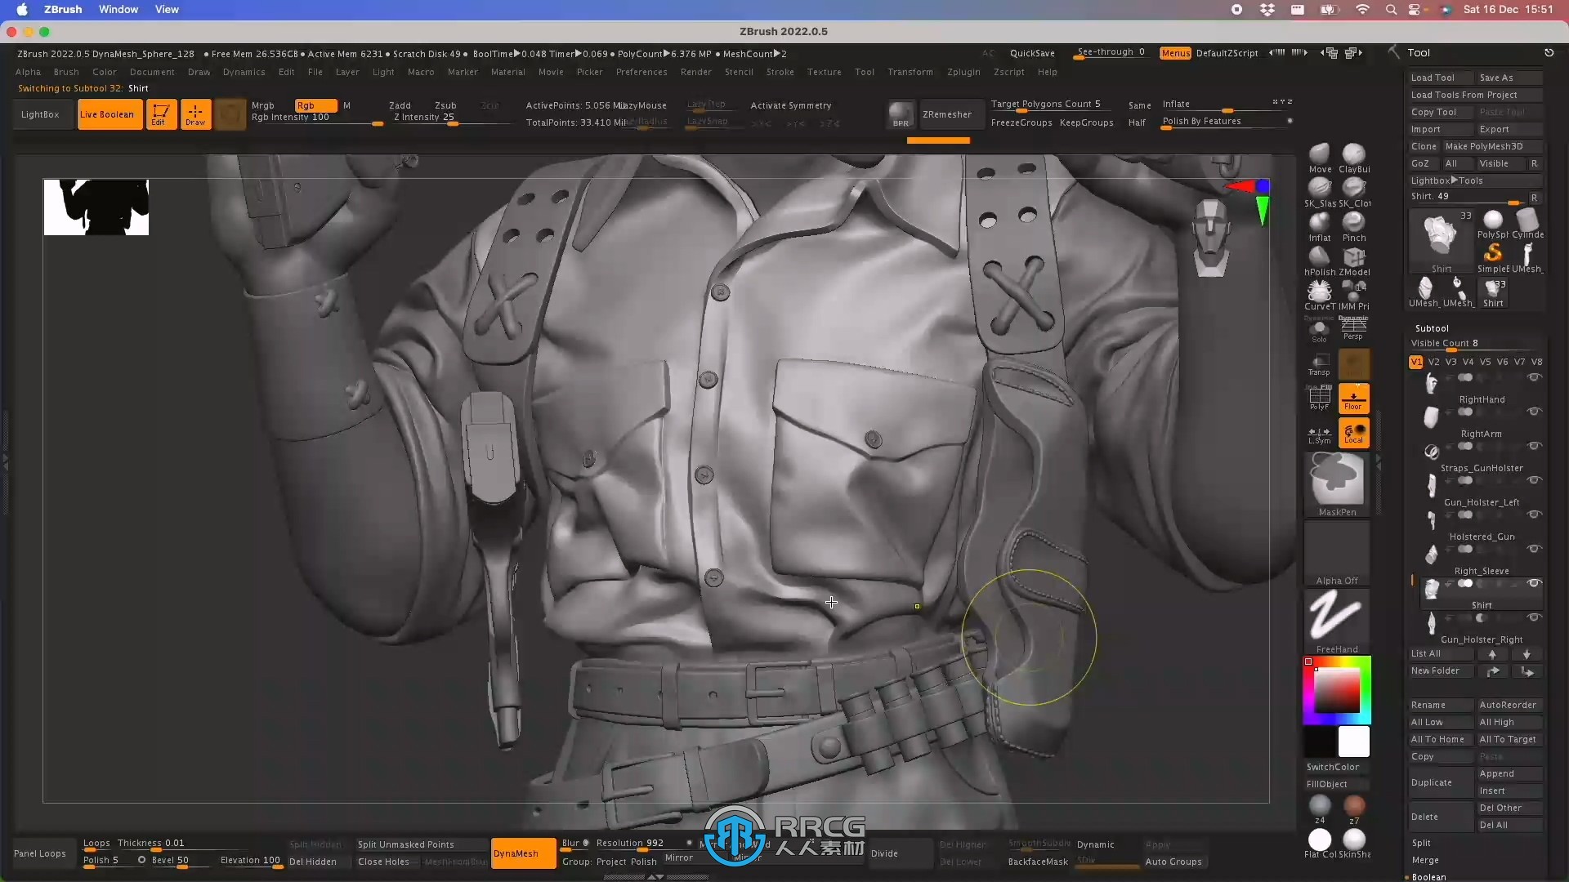This screenshot has width=1569, height=882.
Task: Select the FreeHand stroke type
Action: pyautogui.click(x=1336, y=619)
